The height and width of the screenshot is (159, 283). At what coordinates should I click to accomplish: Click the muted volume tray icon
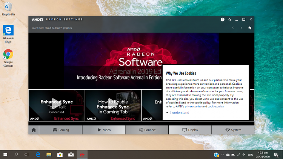pos(244,155)
